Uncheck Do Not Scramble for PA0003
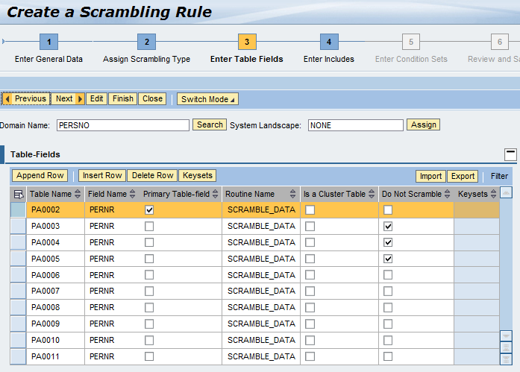Screen dimensions: 520x372 point(387,227)
